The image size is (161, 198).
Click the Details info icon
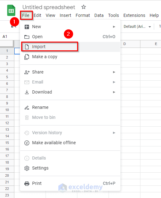click(27, 158)
